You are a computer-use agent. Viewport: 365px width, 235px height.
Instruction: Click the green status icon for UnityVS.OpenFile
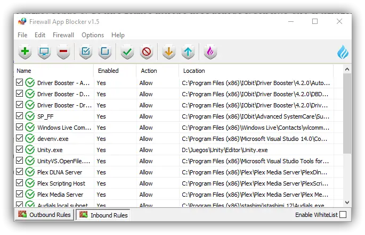coord(30,161)
